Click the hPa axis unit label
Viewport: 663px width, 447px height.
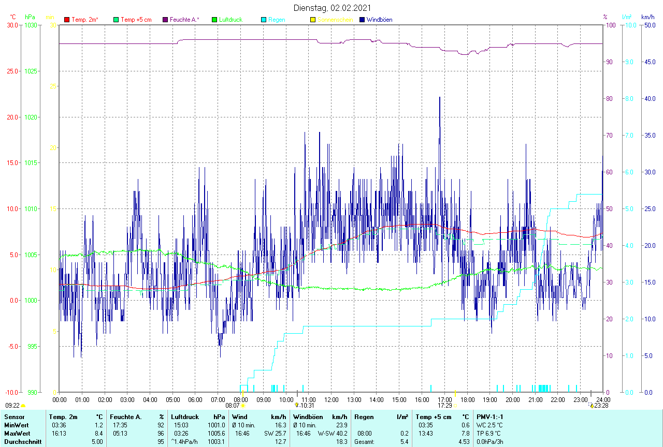point(30,17)
